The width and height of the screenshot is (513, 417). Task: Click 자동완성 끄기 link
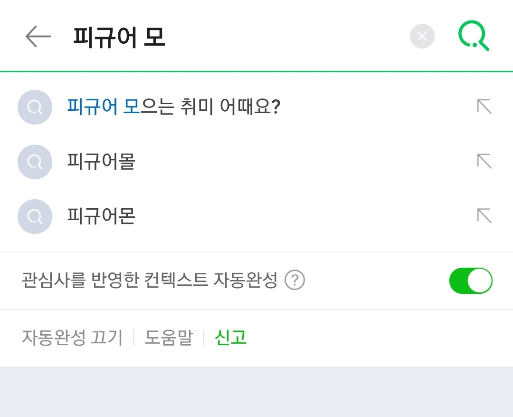tap(72, 338)
